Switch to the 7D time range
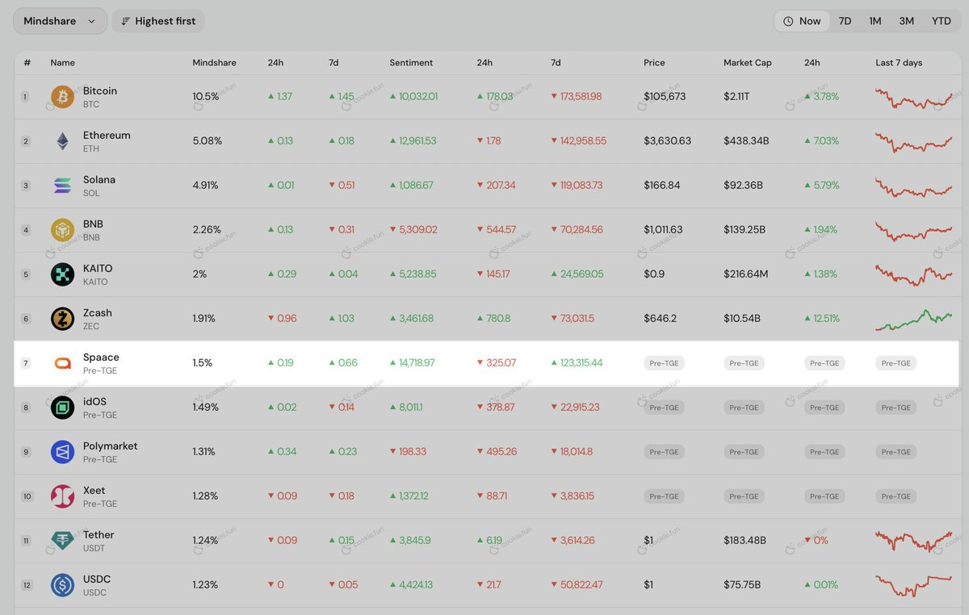969x615 pixels. click(x=845, y=21)
